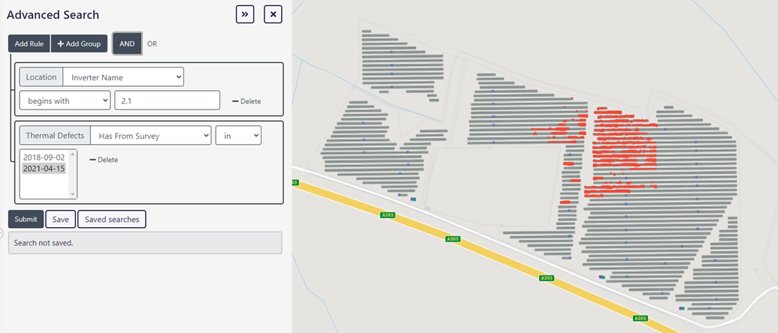Viewport: 778px width, 333px height.
Task: Close the Advanced Search panel
Action: [x=273, y=14]
